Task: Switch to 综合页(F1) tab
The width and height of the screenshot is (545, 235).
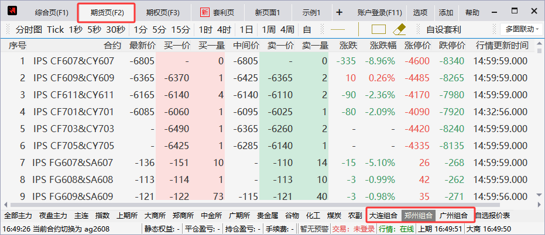Action: coord(52,13)
